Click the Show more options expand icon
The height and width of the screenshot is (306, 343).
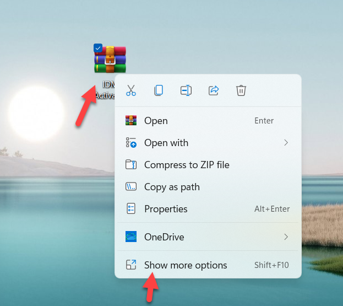click(x=131, y=265)
